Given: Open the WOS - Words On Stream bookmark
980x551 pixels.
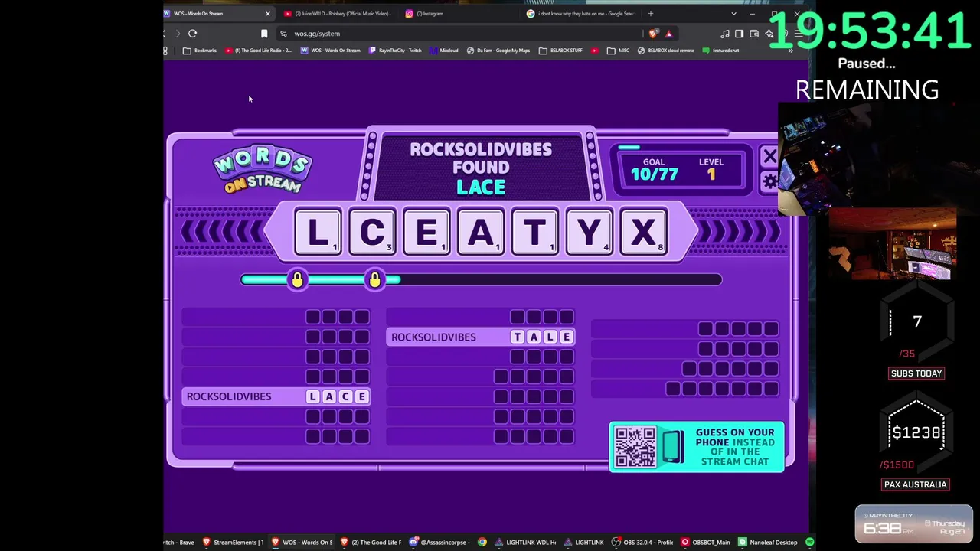Looking at the screenshot, I should tap(330, 51).
